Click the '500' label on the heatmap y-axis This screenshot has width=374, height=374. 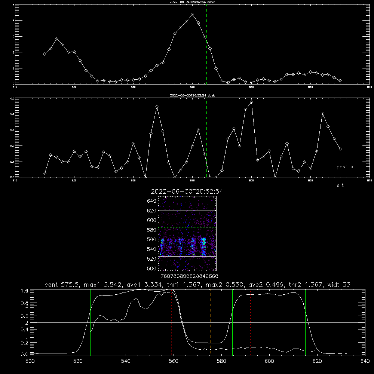pos(152,269)
